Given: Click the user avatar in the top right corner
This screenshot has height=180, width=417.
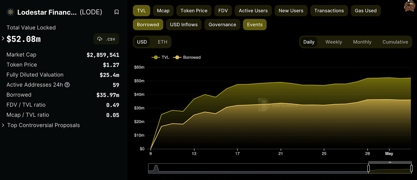Looking at the screenshot, I should [409, 7].
